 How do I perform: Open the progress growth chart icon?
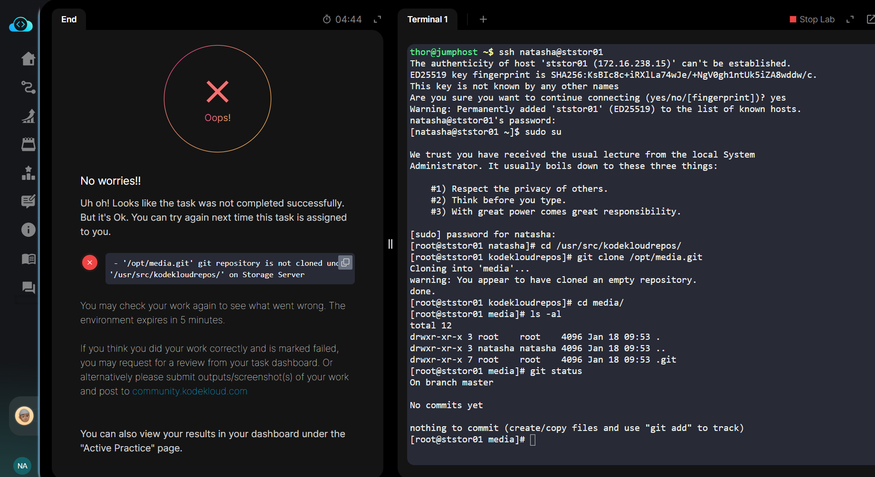click(29, 116)
